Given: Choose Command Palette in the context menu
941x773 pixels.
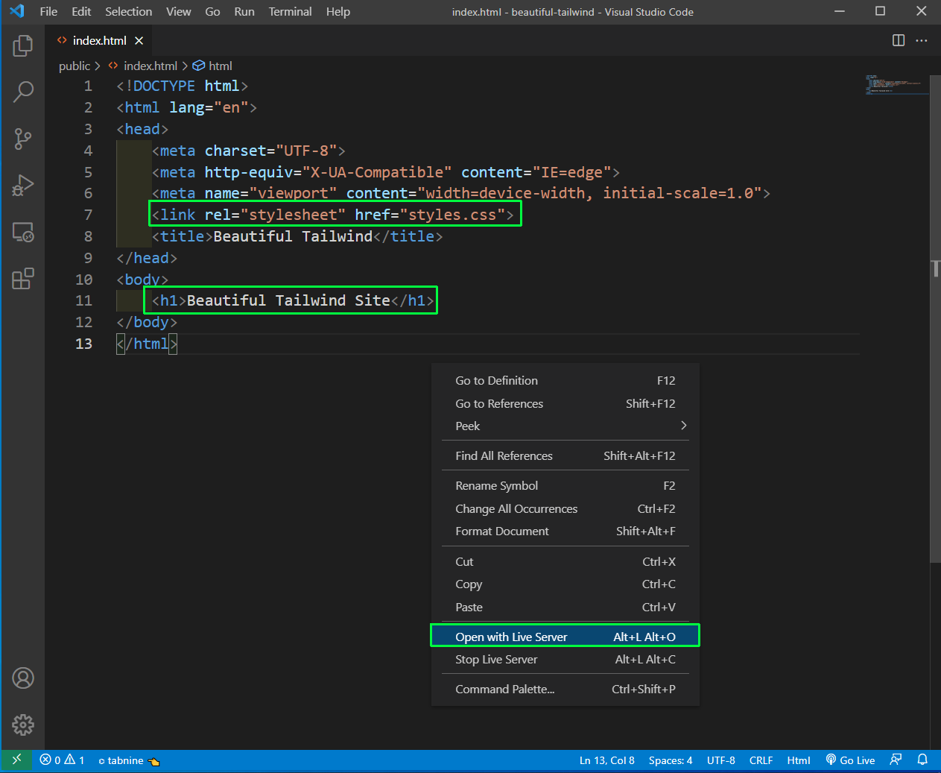Looking at the screenshot, I should tap(565, 689).
